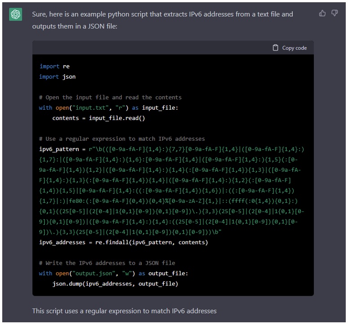
Task: Click the thumbs down feedback icon
Action: [335, 13]
